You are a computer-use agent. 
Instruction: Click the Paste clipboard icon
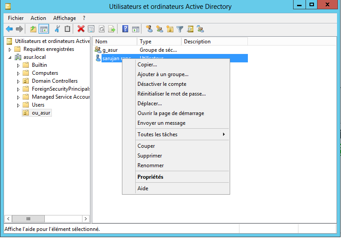pos(67,29)
